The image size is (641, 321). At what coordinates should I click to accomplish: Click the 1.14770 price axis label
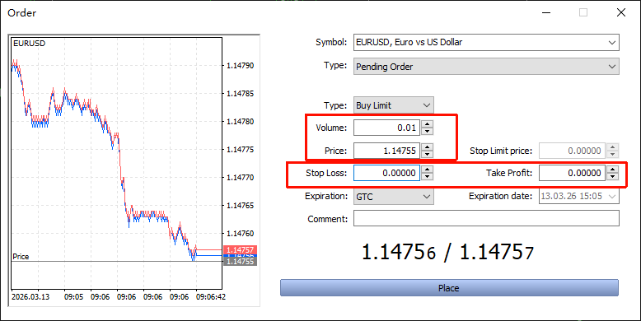click(x=240, y=177)
